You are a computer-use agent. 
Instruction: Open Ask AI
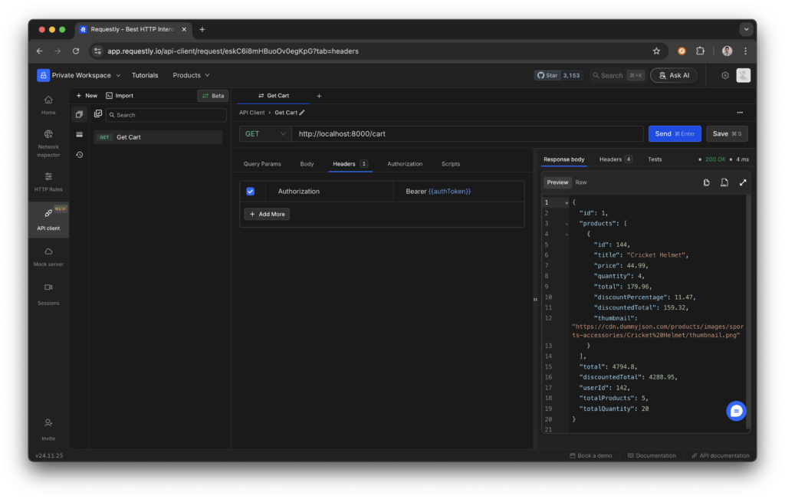[673, 75]
